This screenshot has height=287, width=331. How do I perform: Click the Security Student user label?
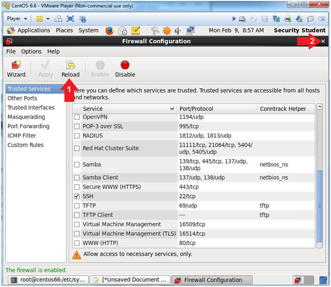[300, 30]
